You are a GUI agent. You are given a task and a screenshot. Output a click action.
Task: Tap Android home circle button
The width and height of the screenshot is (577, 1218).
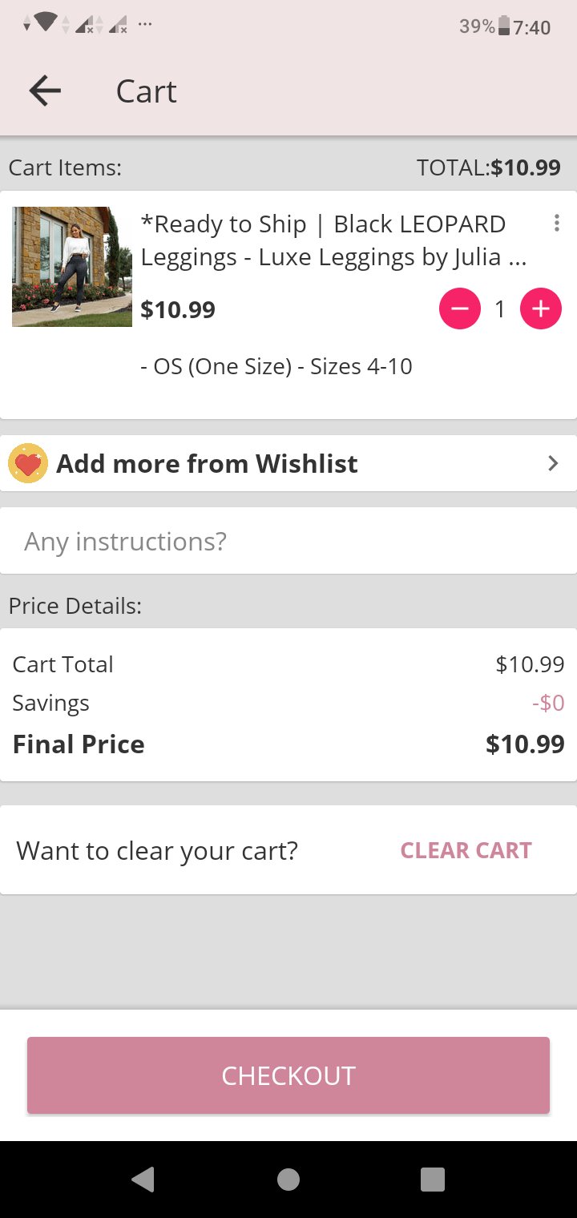(288, 1180)
